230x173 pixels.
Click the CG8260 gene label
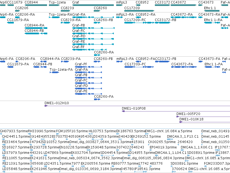(x=100, y=8)
